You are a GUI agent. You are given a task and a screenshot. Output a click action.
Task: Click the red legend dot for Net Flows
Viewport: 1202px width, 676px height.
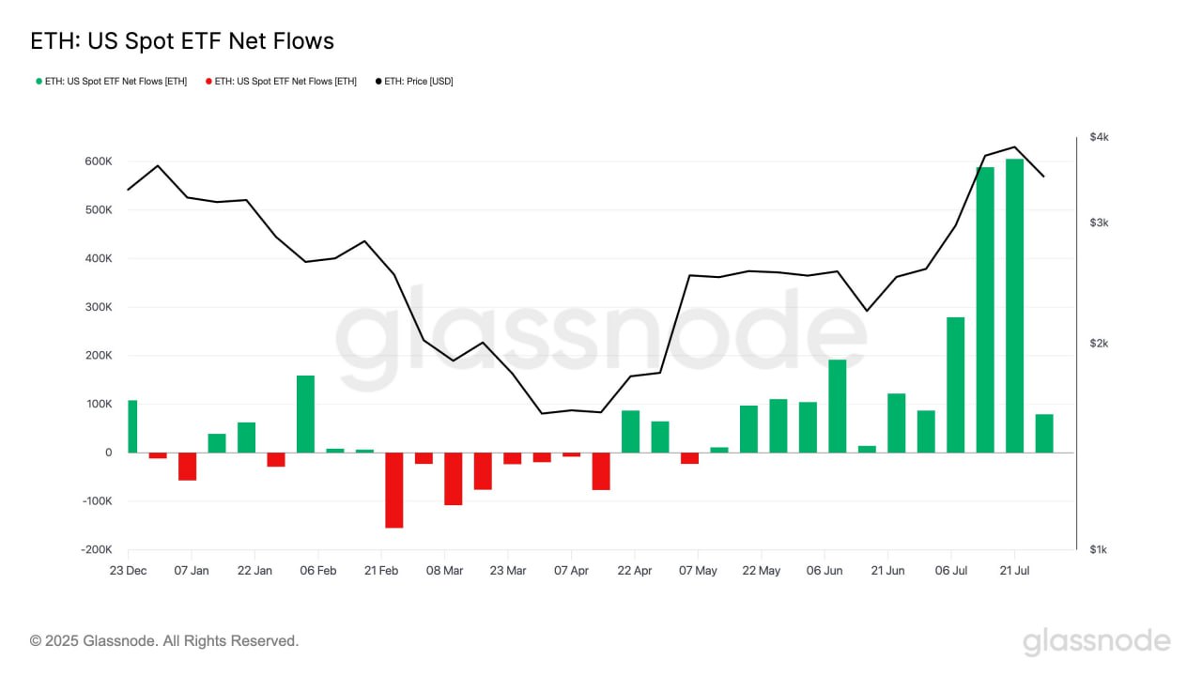pos(208,82)
